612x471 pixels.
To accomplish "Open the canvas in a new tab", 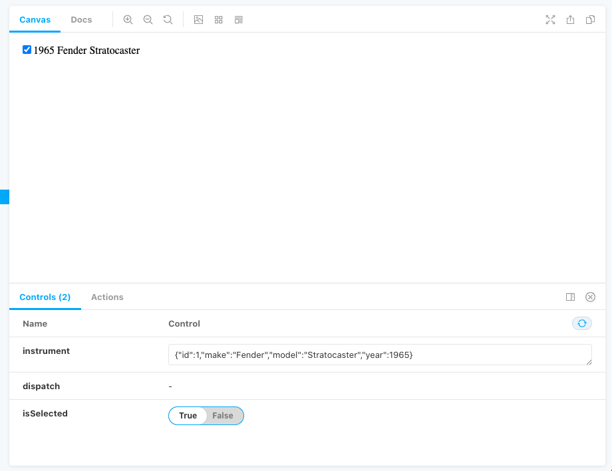I will tap(570, 19).
